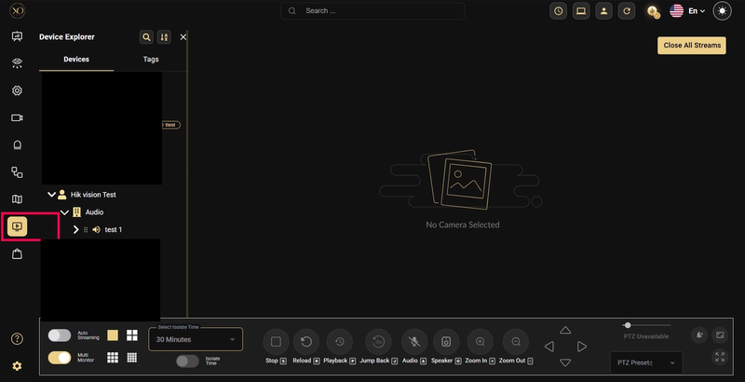Click the Jump Back 30s button
This screenshot has width=745, height=382.
(x=378, y=342)
